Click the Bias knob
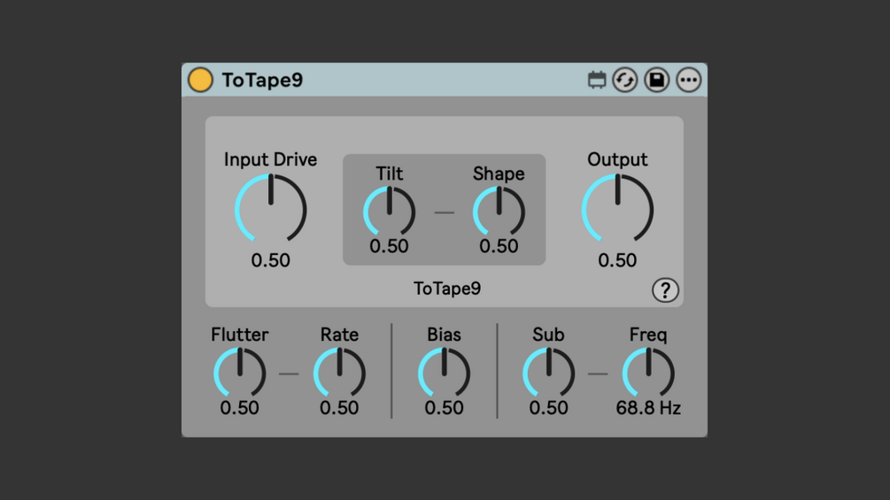This screenshot has height=500, width=890. [x=444, y=373]
